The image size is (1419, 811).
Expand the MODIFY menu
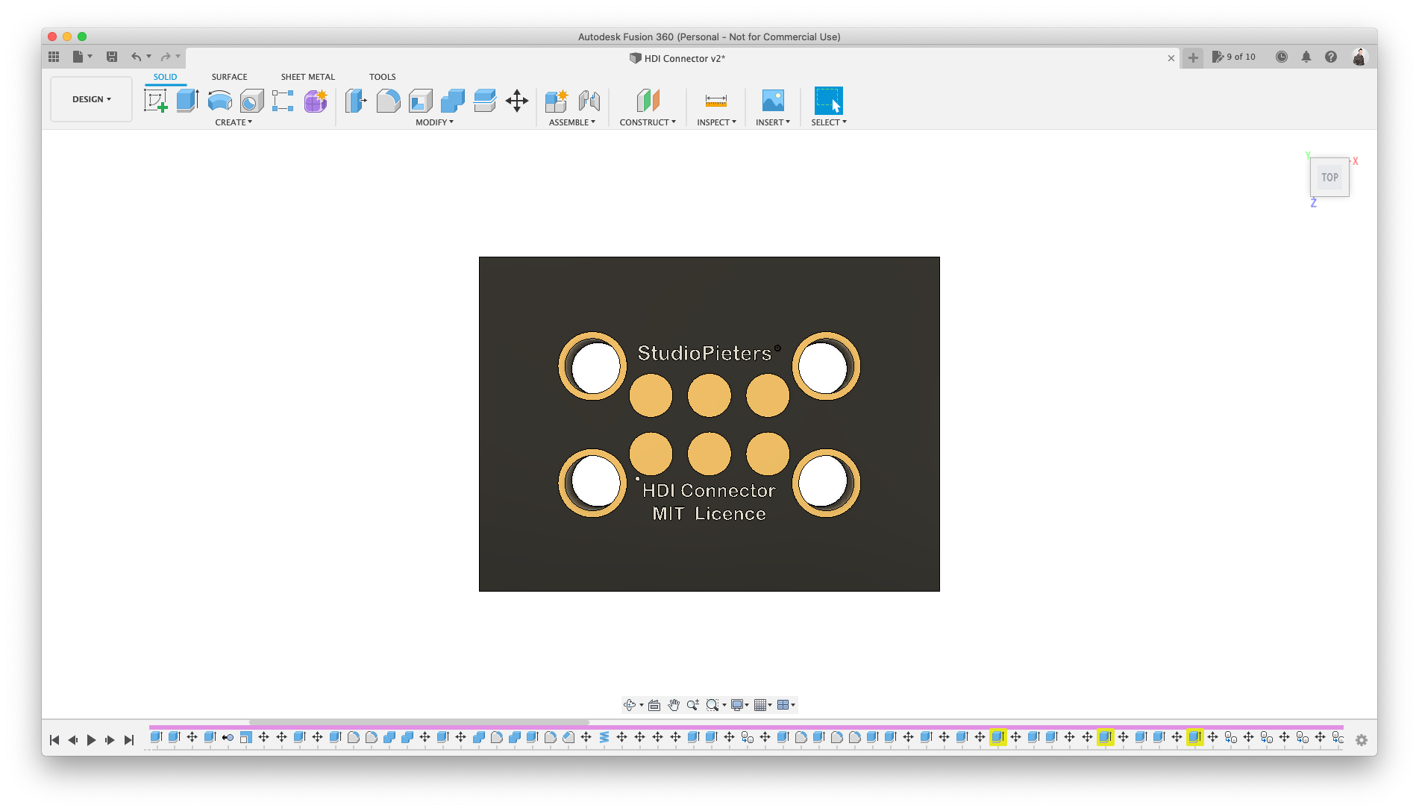click(x=434, y=122)
